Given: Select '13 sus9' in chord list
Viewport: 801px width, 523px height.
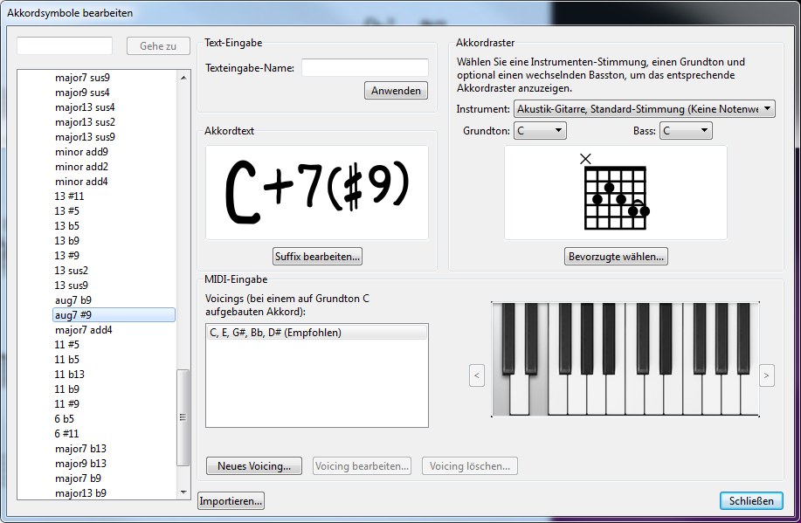Looking at the screenshot, I should [72, 285].
